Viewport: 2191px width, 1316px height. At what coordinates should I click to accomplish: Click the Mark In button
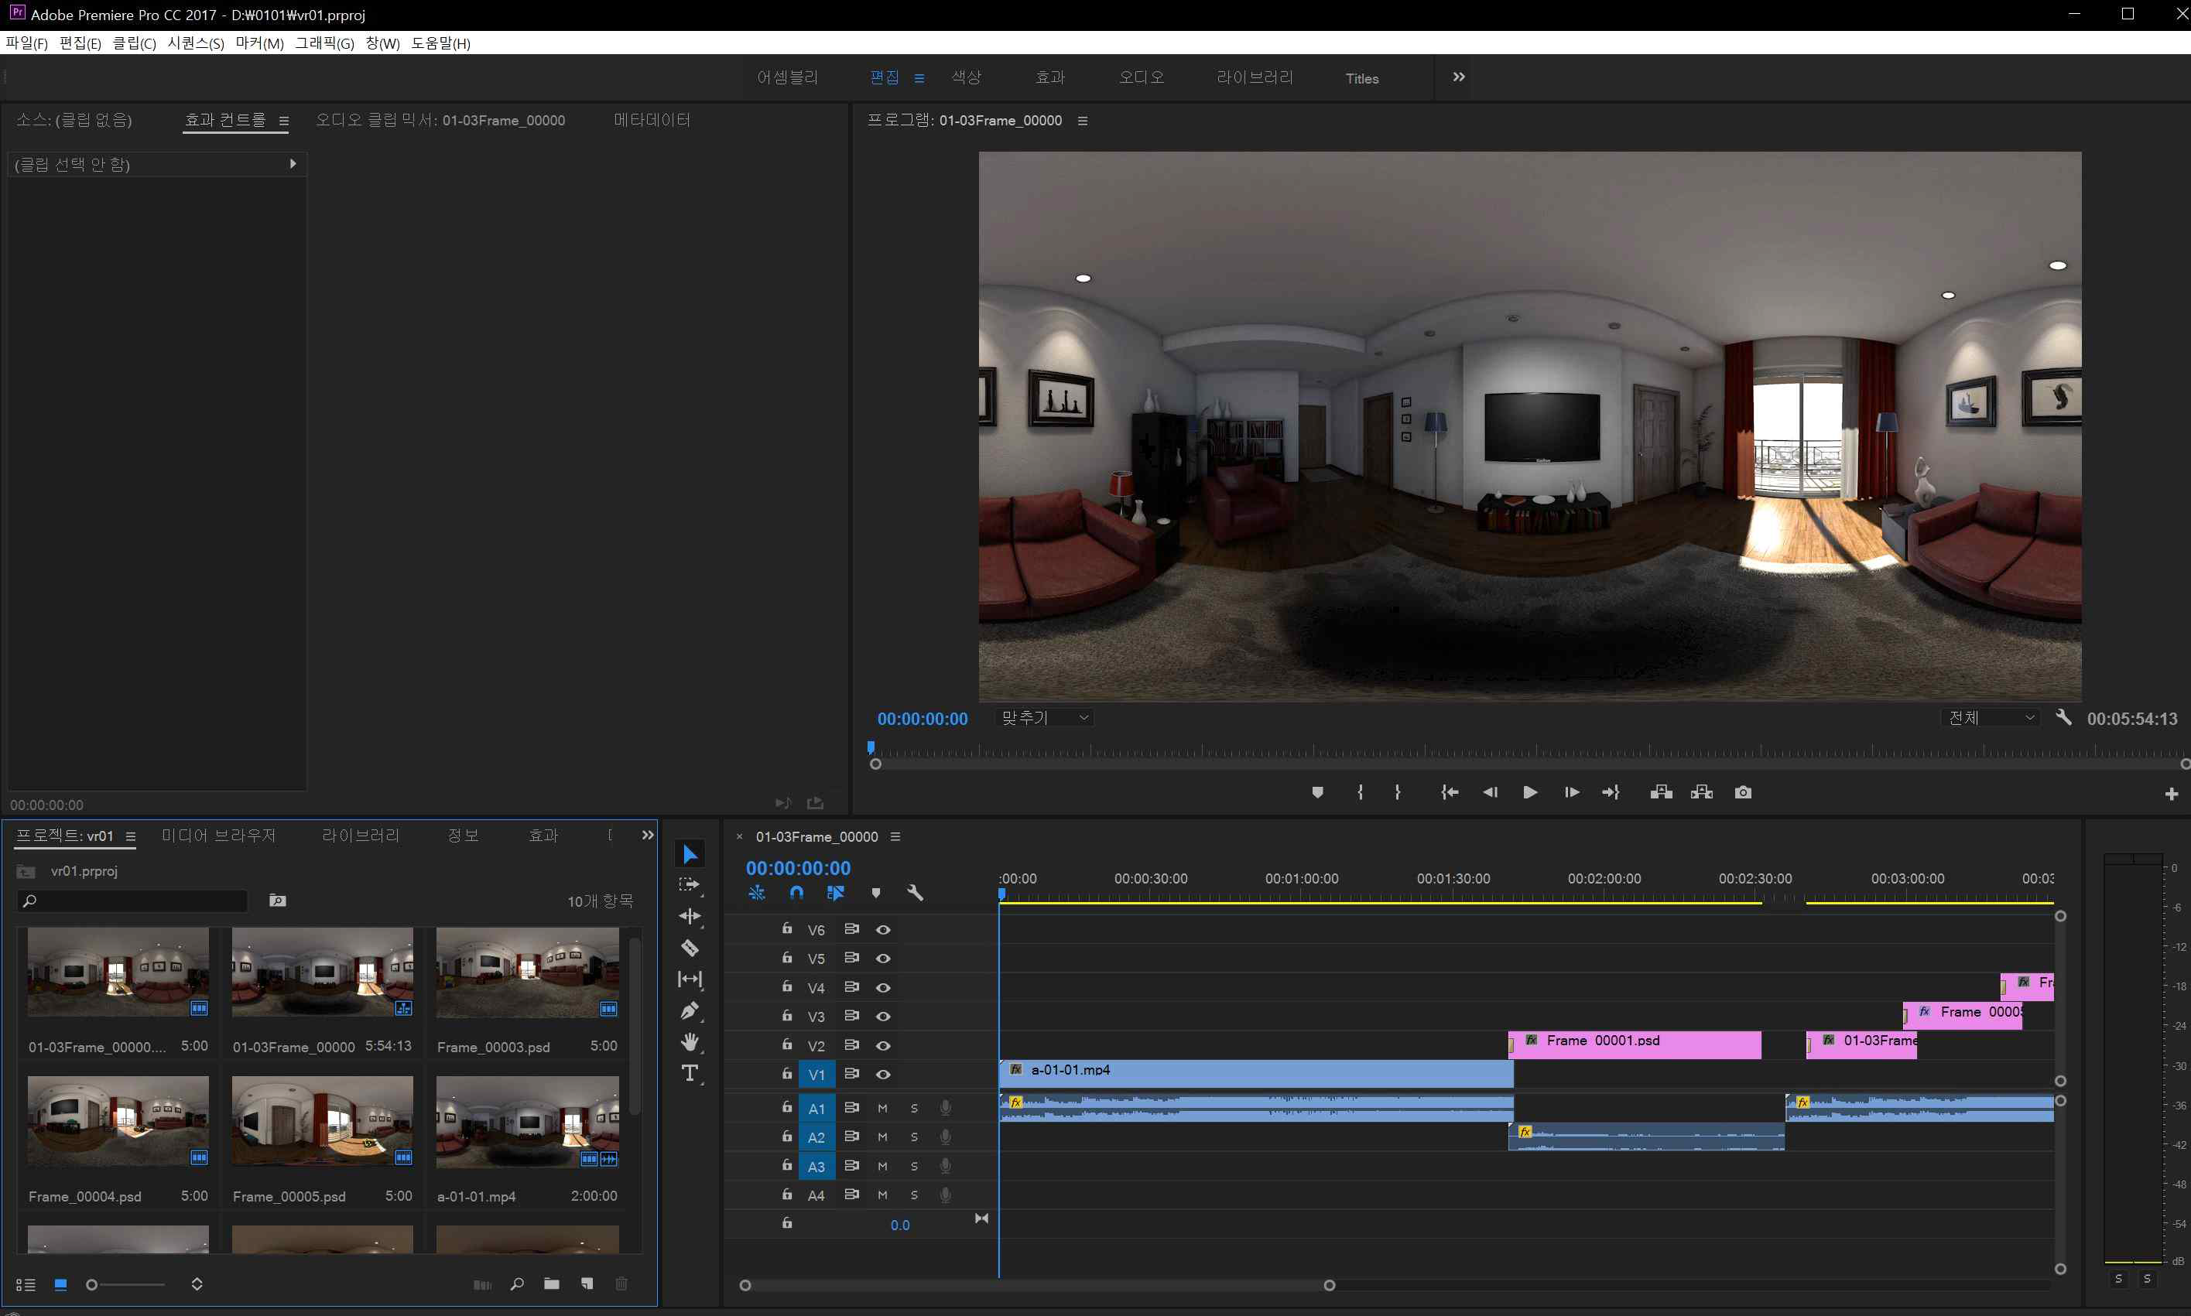click(1360, 792)
